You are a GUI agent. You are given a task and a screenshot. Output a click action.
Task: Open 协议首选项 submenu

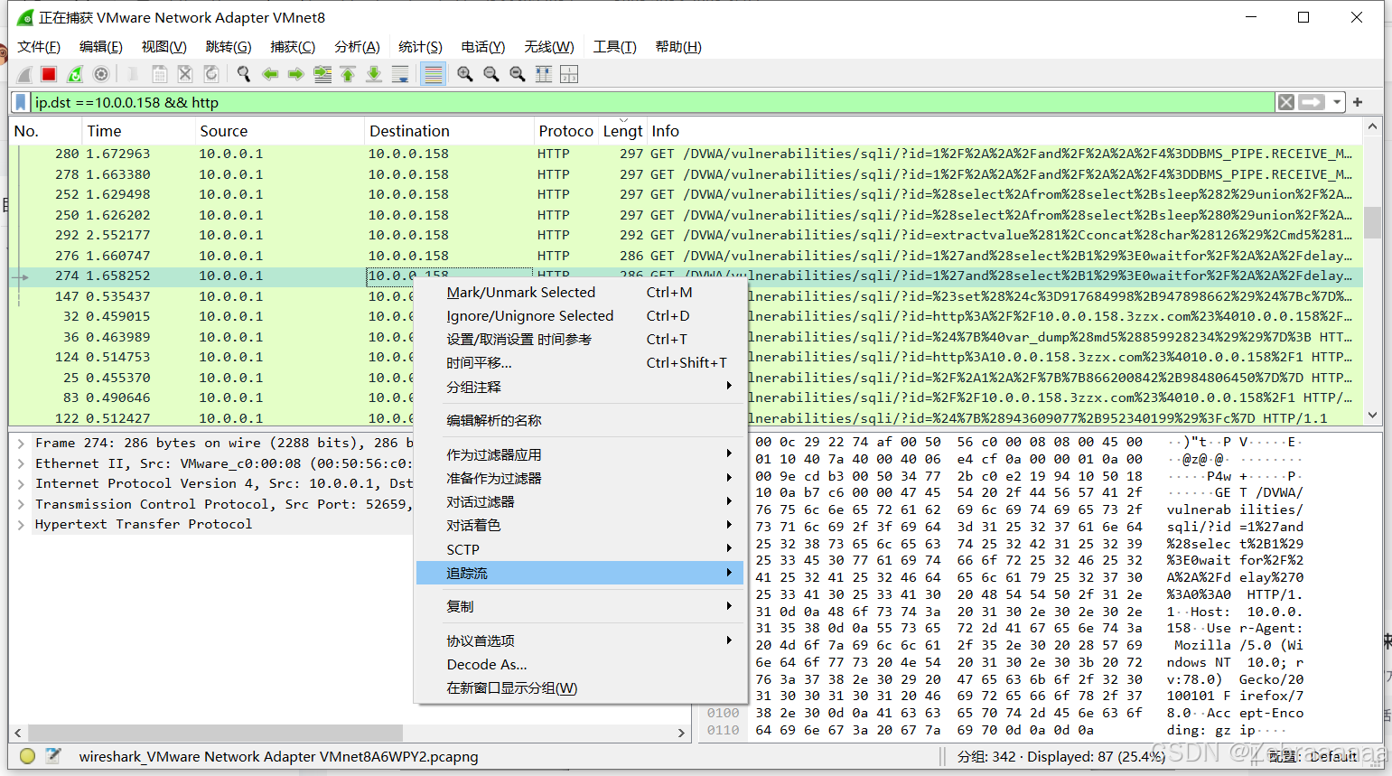coord(580,640)
